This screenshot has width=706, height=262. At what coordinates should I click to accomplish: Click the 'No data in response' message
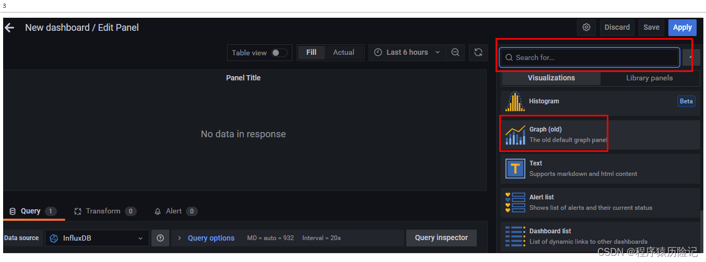pos(243,134)
